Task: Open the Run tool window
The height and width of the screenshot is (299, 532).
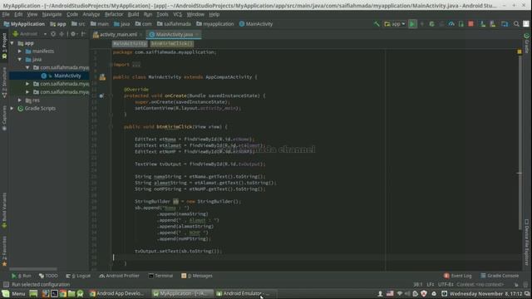Action: tap(21, 276)
